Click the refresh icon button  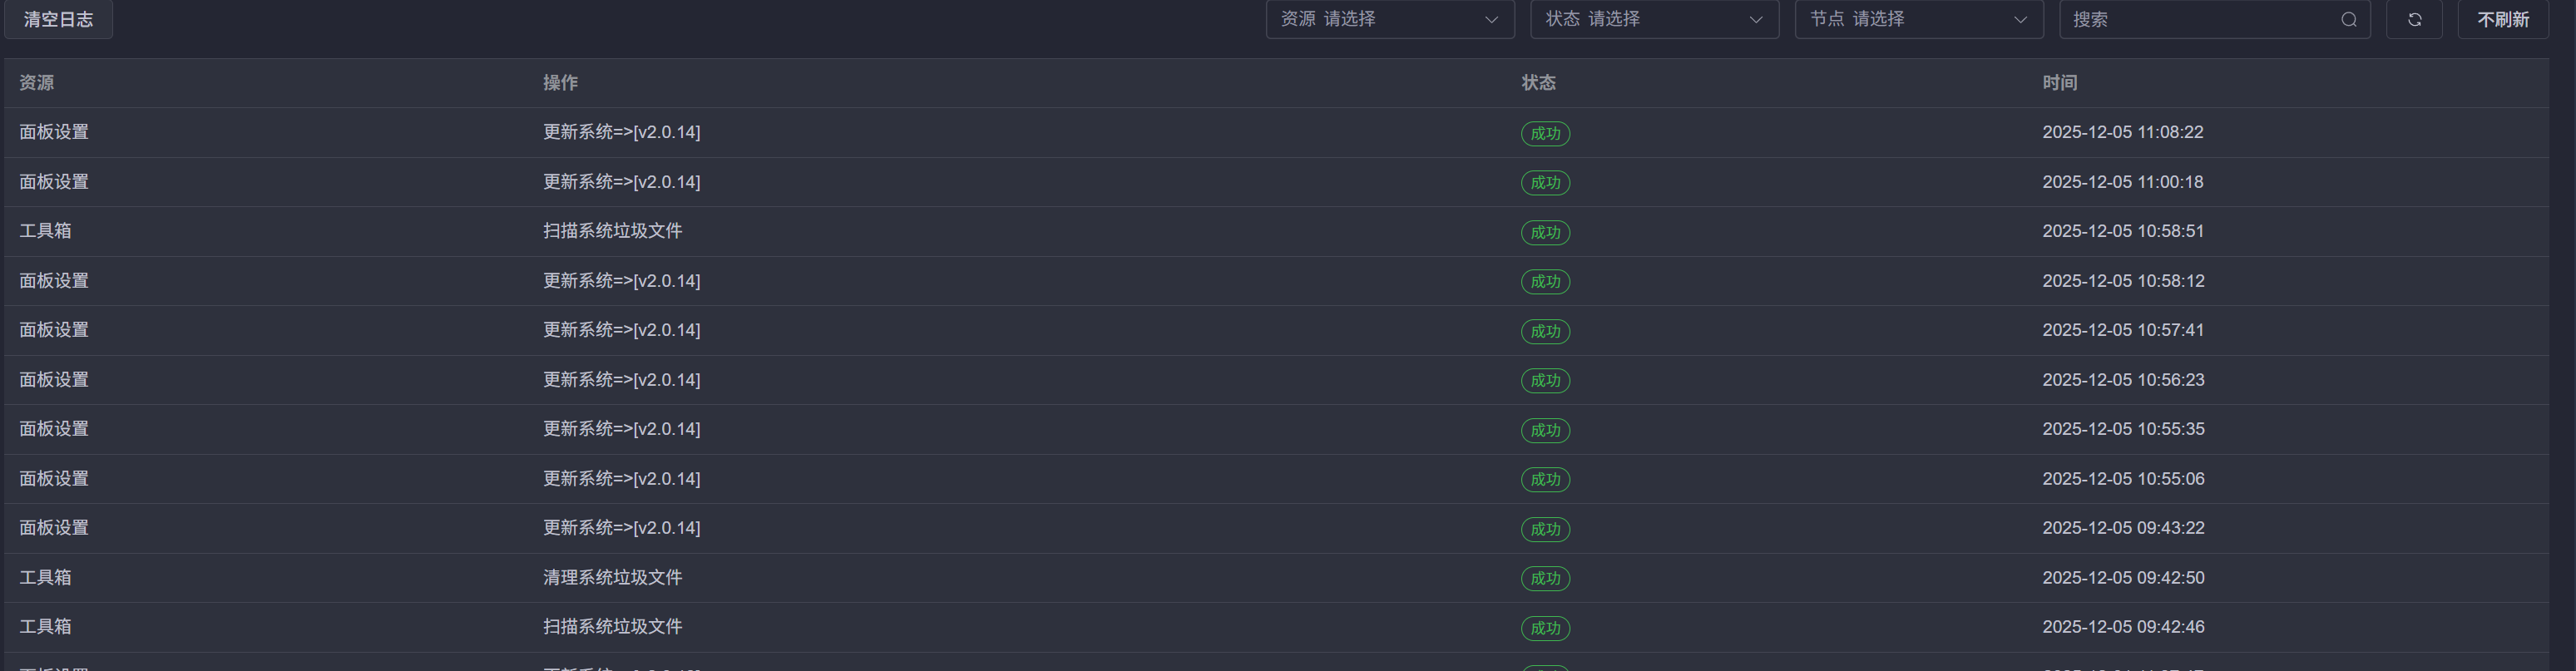point(2414,20)
